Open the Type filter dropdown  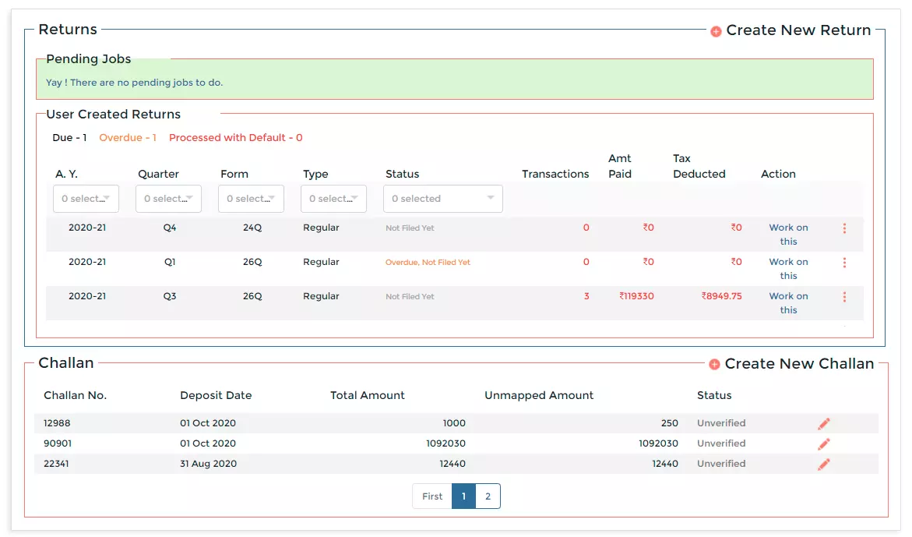333,199
